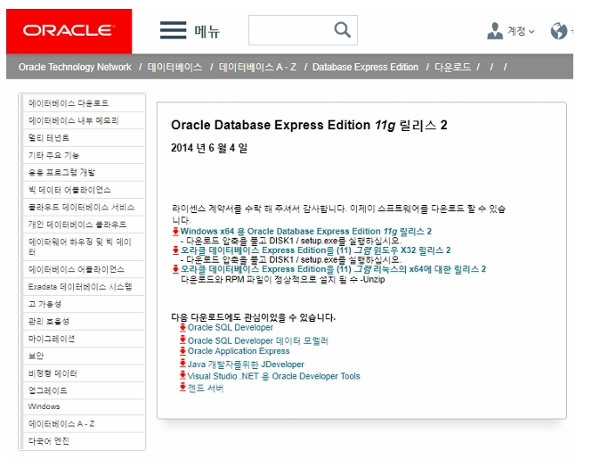The height and width of the screenshot is (467, 608).
Task: Click download arrow beside 젠드 서버
Action: pos(182,387)
